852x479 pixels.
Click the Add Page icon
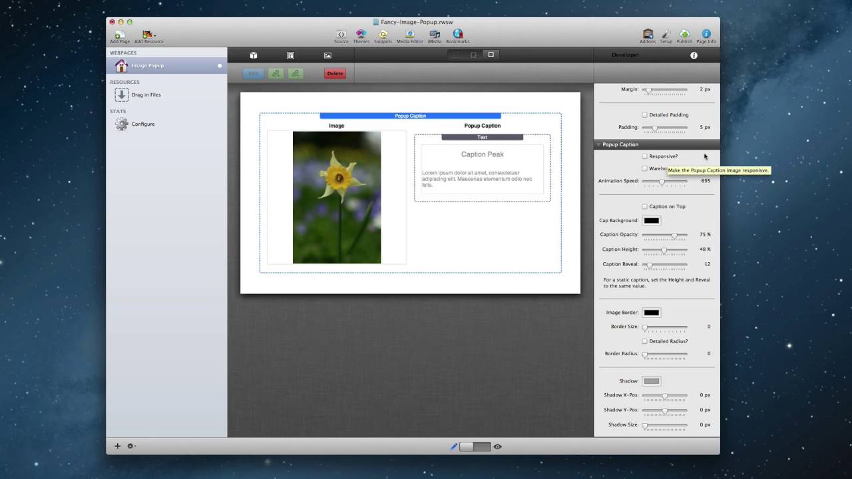coord(120,35)
